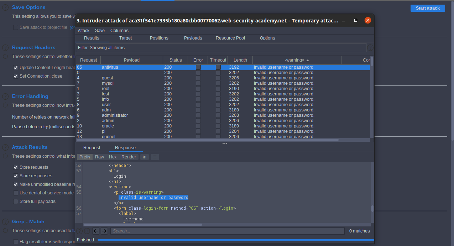Image resolution: width=454 pixels, height=246 pixels.
Task: Go to previous search match arrow
Action: coord(96,231)
